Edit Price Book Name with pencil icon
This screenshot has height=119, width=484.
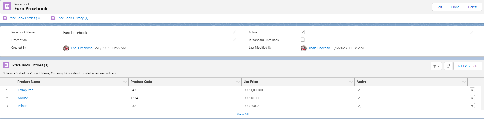(234, 32)
